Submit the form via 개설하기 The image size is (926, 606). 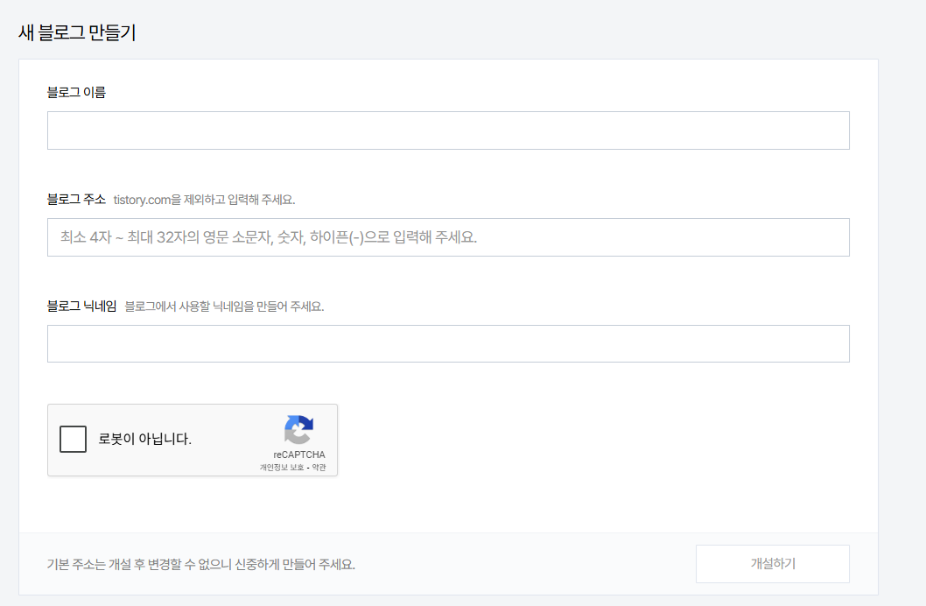(x=772, y=563)
